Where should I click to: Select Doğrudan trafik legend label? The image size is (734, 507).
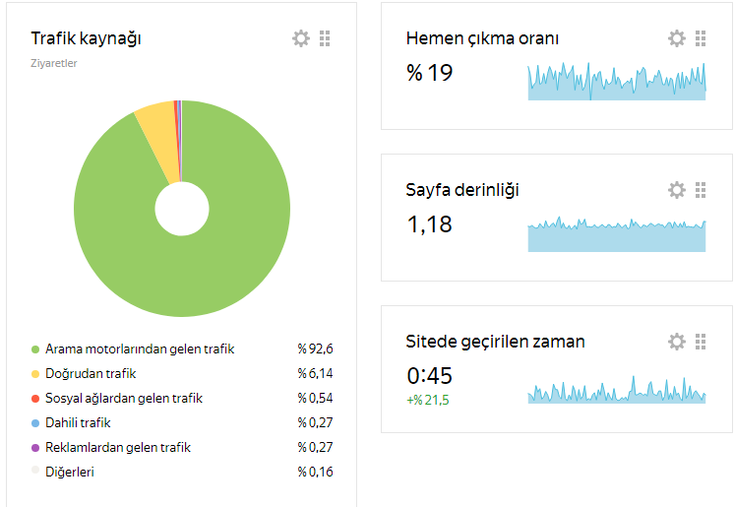click(x=91, y=374)
